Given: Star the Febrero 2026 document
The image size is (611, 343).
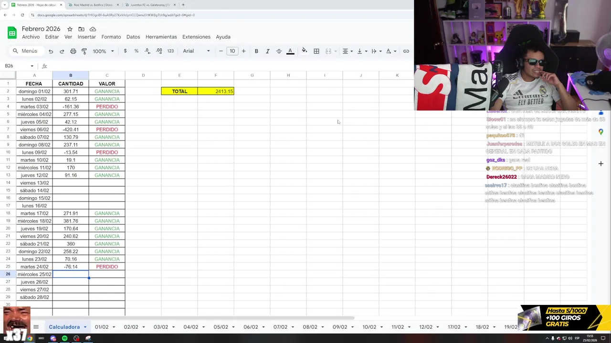Looking at the screenshot, I should tap(70, 29).
